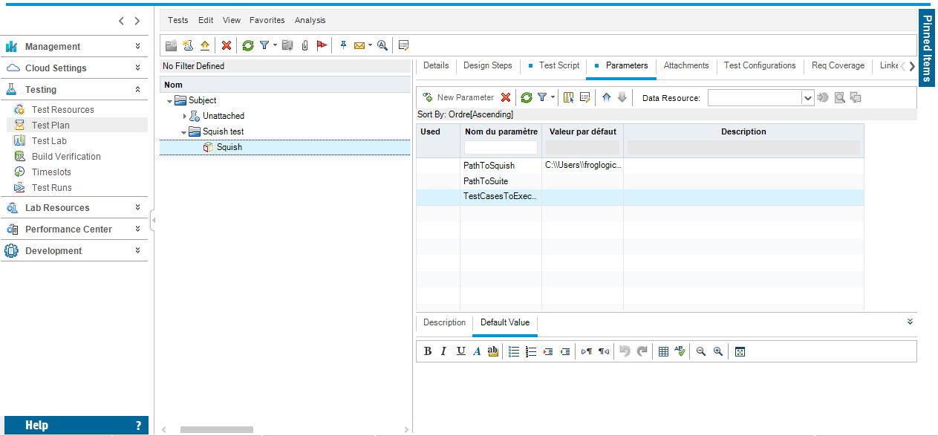This screenshot has width=938, height=436.
Task: Switch to the Design Steps tab
Action: click(x=487, y=65)
